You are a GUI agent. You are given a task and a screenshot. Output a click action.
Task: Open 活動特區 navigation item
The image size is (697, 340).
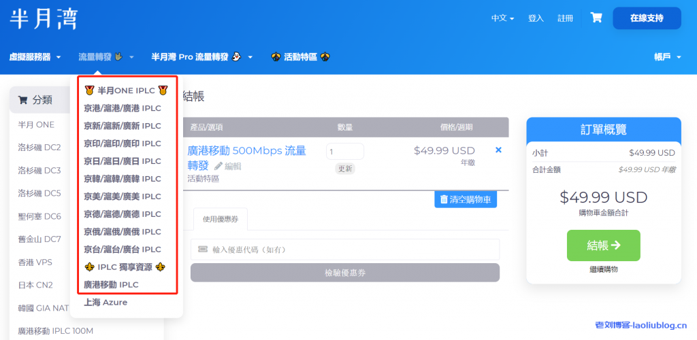coord(300,57)
